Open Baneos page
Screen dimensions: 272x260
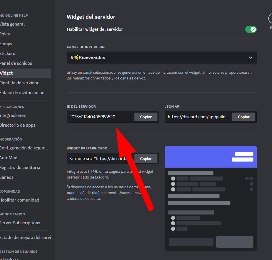click(7, 177)
